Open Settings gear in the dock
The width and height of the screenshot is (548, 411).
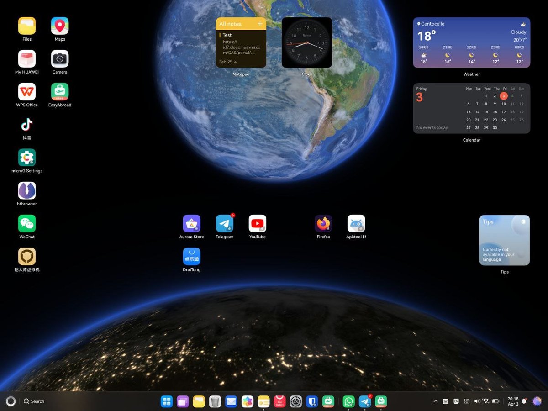tap(296, 401)
